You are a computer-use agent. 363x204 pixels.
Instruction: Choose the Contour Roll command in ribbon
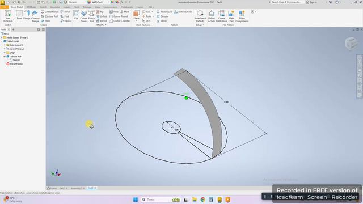tap(49, 16)
